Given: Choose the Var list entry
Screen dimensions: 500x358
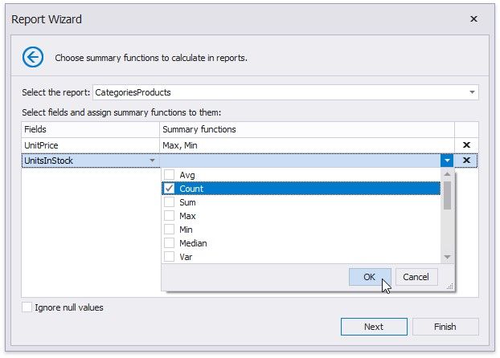Looking at the screenshot, I should (186, 257).
